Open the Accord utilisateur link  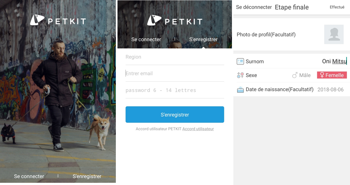click(198, 129)
